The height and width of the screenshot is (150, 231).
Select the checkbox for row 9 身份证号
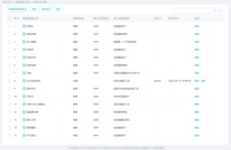10,89
